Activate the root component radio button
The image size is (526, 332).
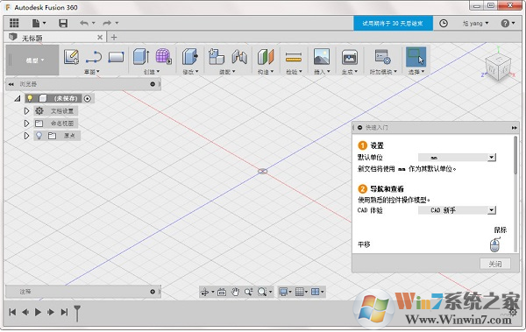[x=88, y=99]
